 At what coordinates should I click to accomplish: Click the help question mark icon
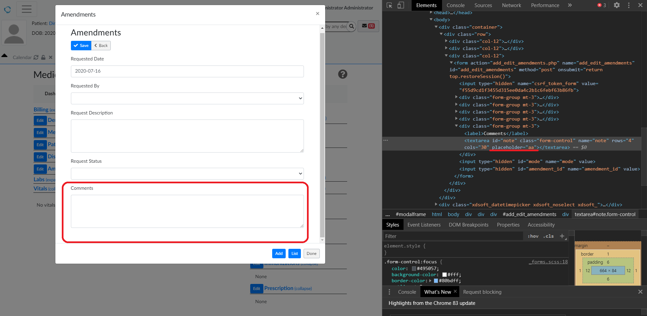pos(343,74)
